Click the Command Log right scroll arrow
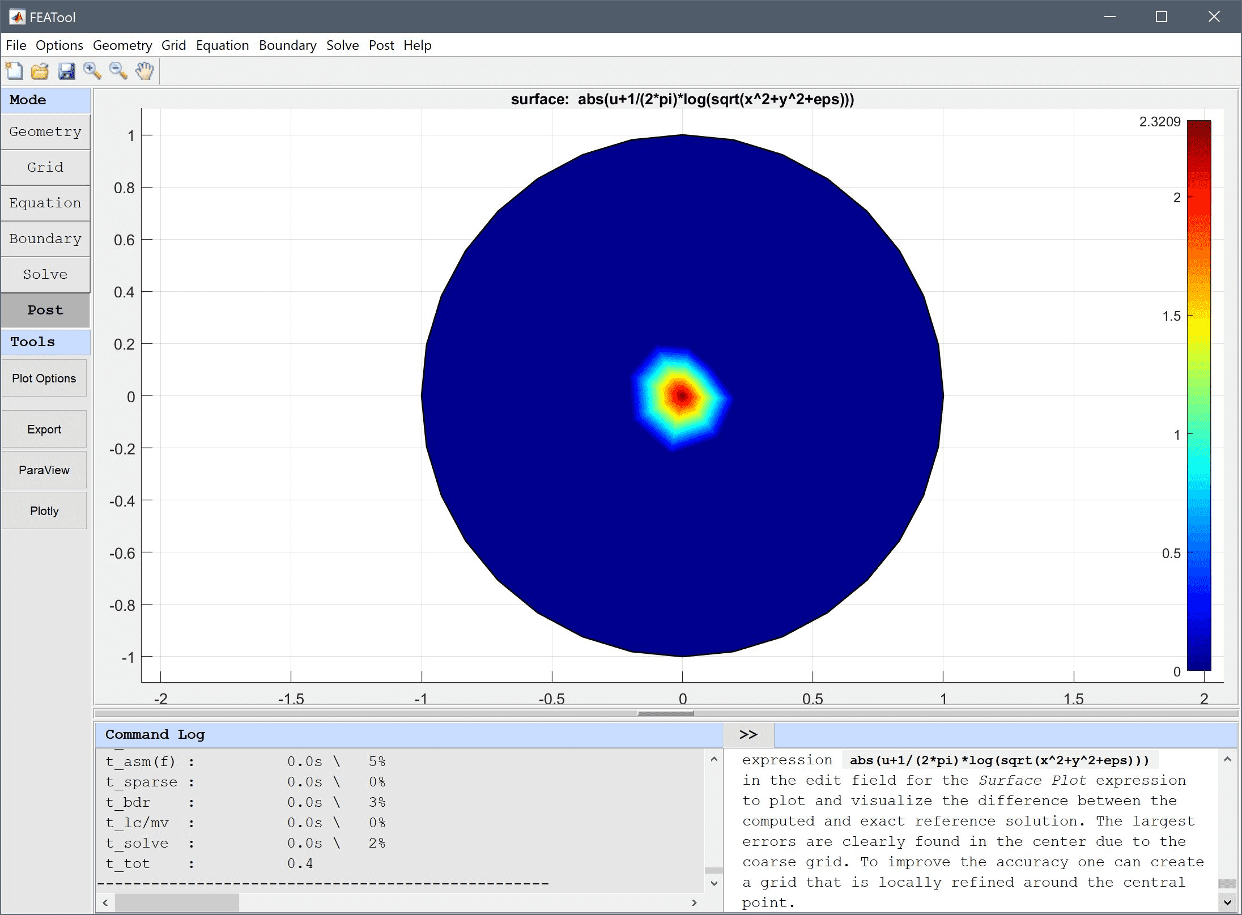The height and width of the screenshot is (915, 1242). [694, 903]
